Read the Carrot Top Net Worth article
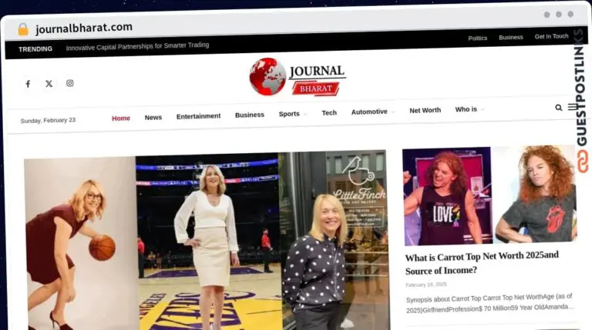592x330 pixels. (481, 262)
